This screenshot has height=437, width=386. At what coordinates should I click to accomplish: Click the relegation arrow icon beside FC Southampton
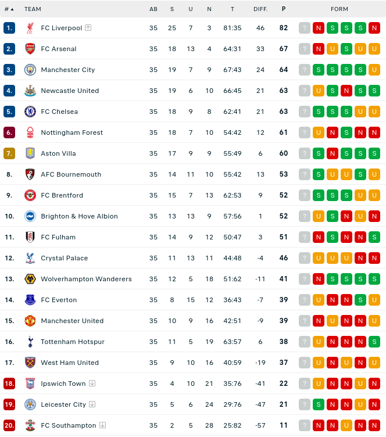point(102,425)
